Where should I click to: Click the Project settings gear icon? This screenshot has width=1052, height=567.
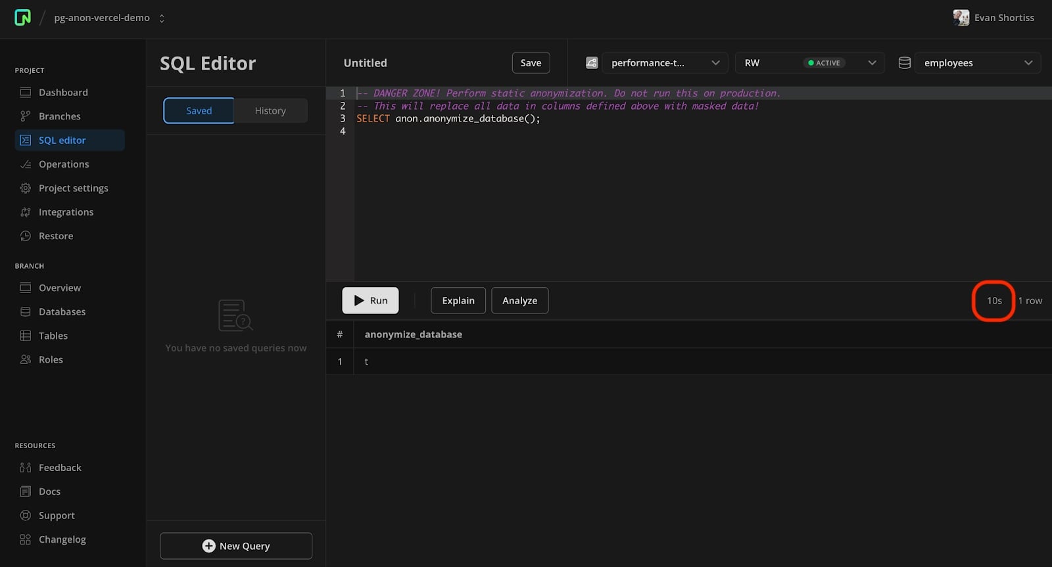26,189
